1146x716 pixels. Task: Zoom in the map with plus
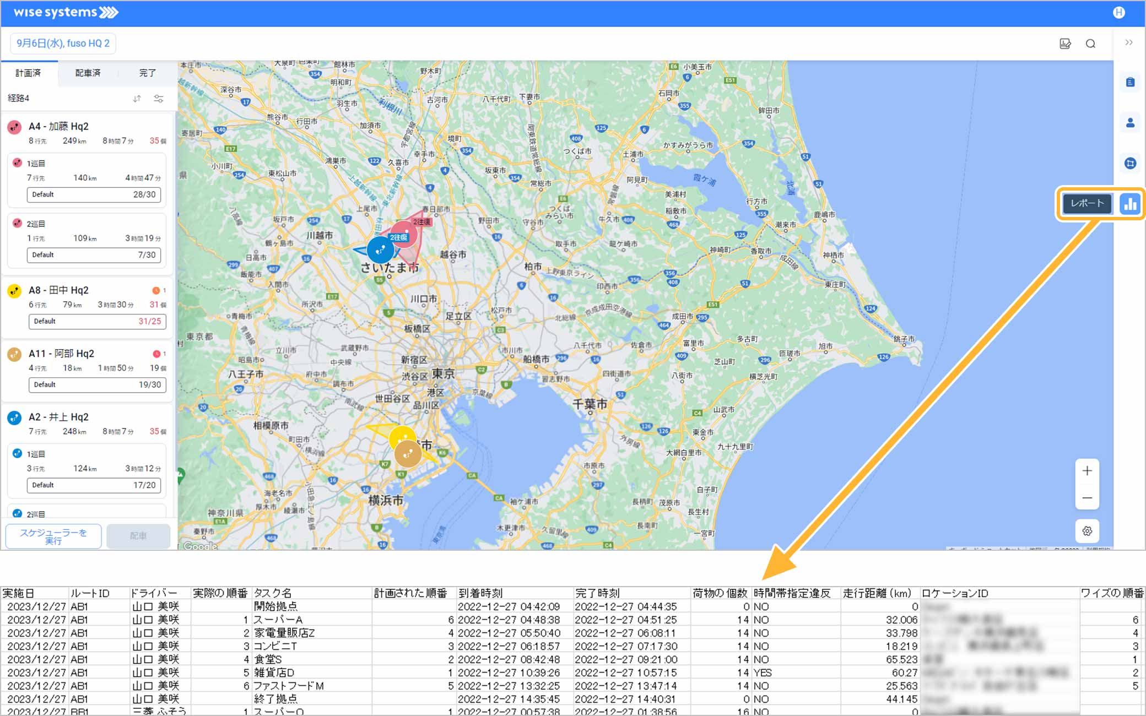coord(1087,471)
